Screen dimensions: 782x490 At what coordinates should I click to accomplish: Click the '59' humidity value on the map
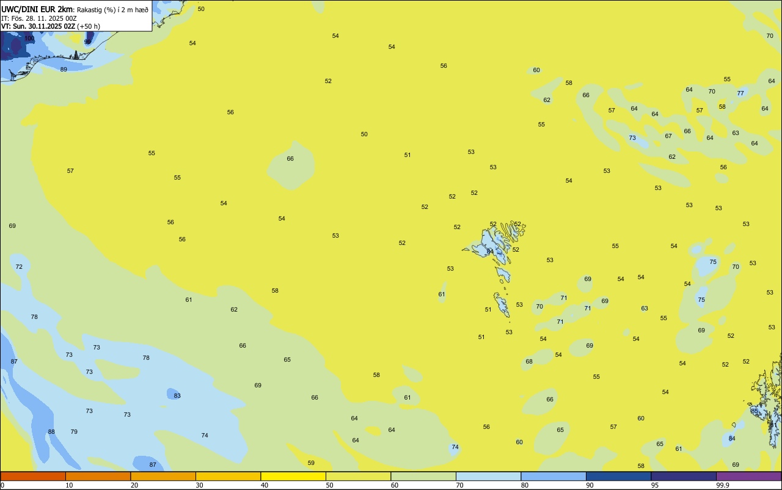coord(311,463)
